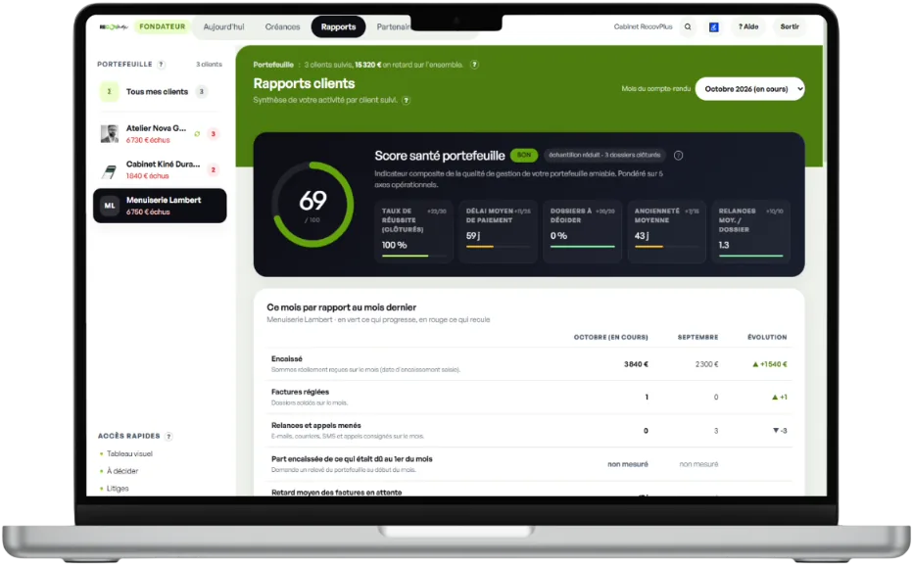Click the '-3' evolution value for relances
Viewport: 912px width, 565px height.
coord(780,431)
